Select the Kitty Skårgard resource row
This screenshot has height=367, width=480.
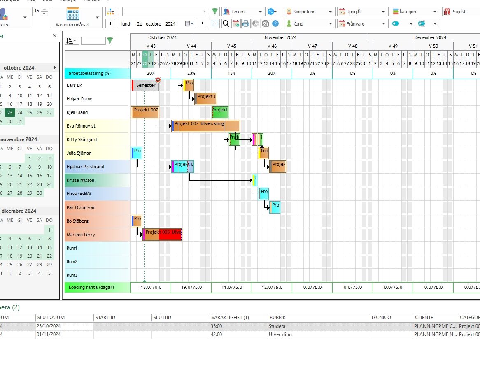tap(97, 139)
